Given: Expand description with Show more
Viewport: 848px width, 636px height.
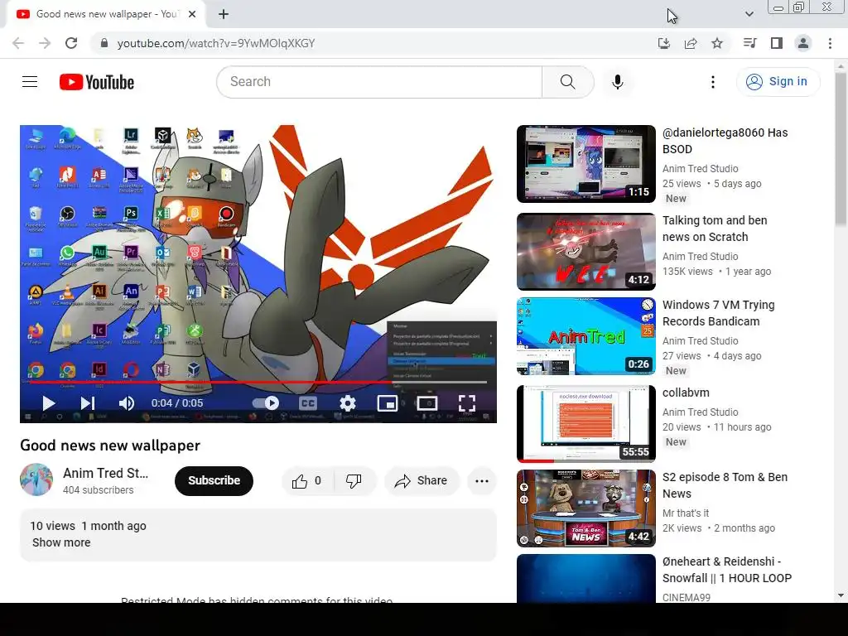Looking at the screenshot, I should (61, 542).
